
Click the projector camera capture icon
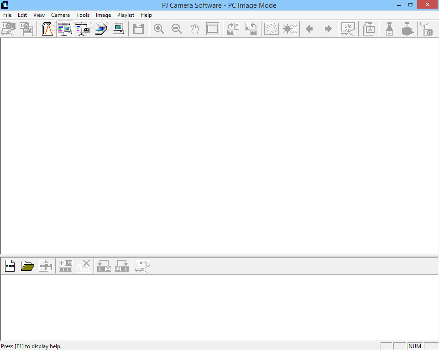(9, 29)
